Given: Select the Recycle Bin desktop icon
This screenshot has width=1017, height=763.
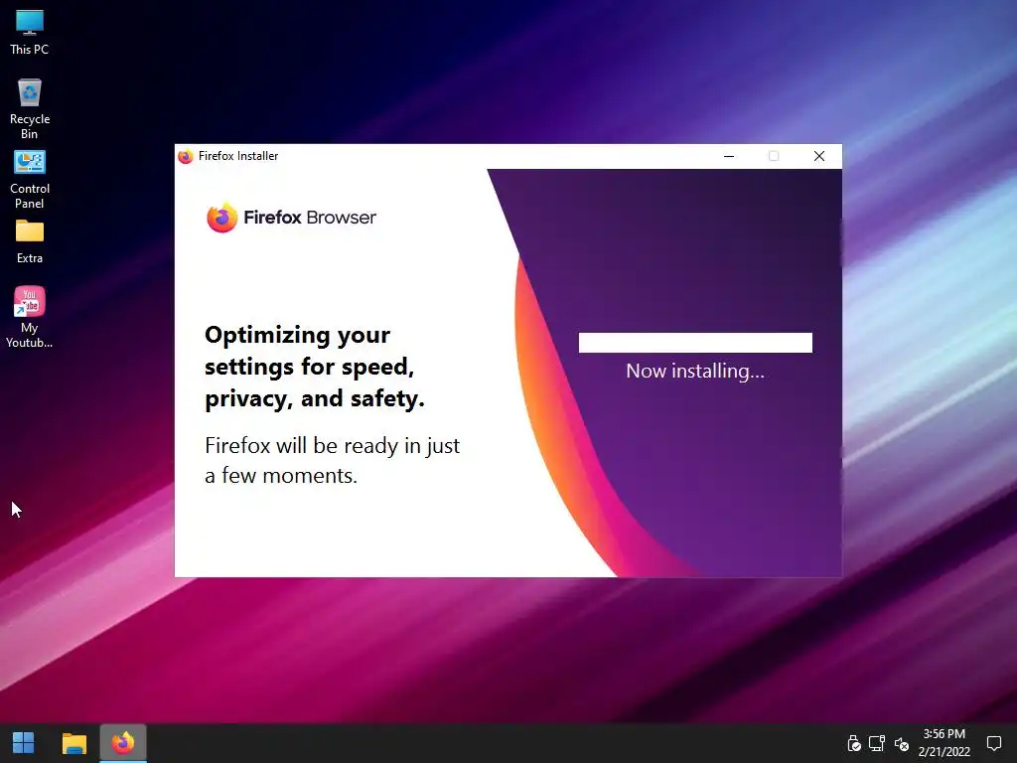Looking at the screenshot, I should [29, 108].
